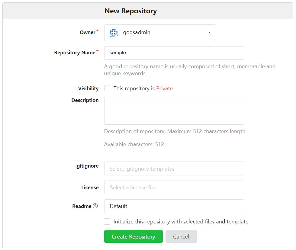This screenshot has height=250, width=296.
Task: Click the Description field label
Action: (85, 100)
